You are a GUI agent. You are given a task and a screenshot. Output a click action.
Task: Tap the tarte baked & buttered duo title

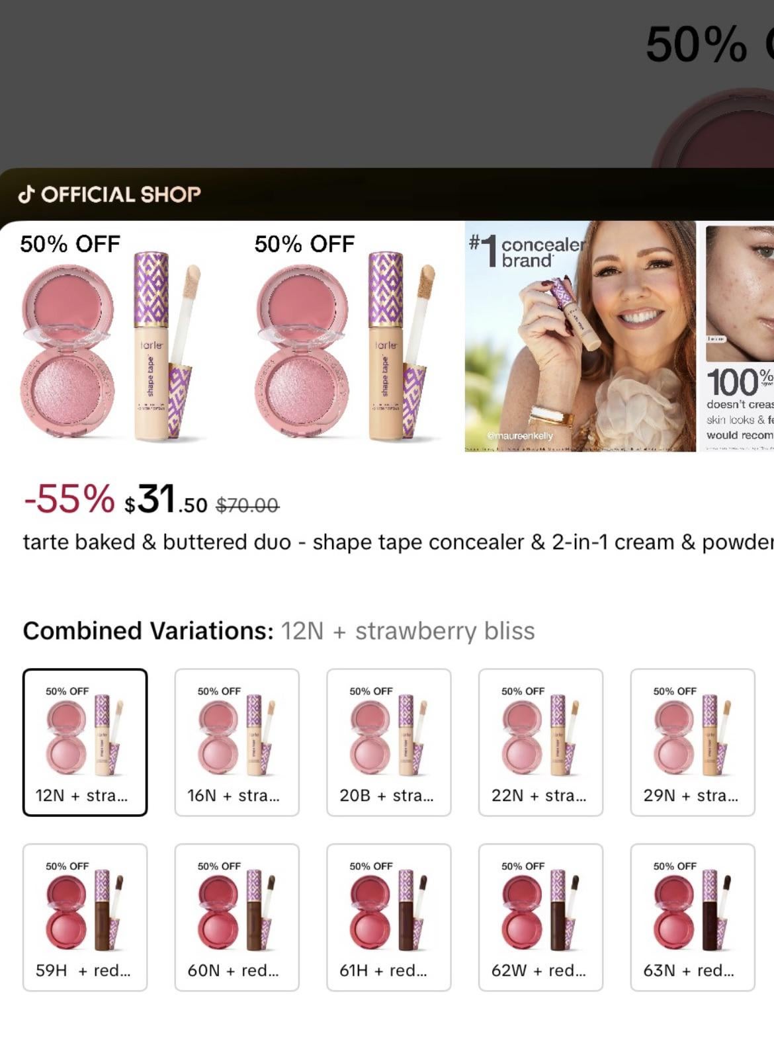pos(398,542)
